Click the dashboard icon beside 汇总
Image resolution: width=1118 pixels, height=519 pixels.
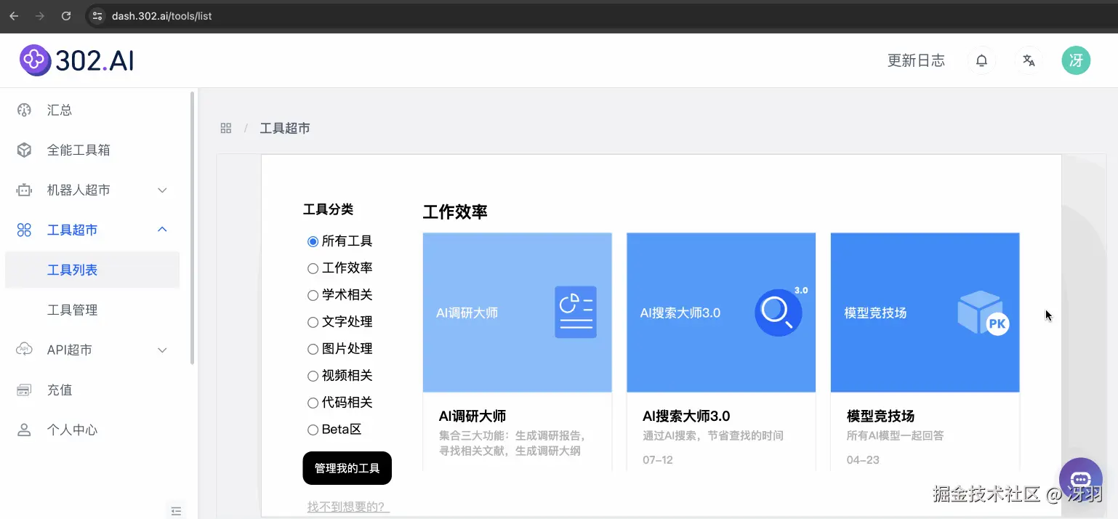[24, 110]
